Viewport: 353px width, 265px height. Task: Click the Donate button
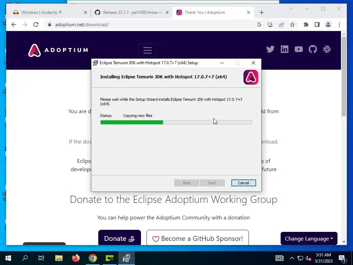coord(120,238)
